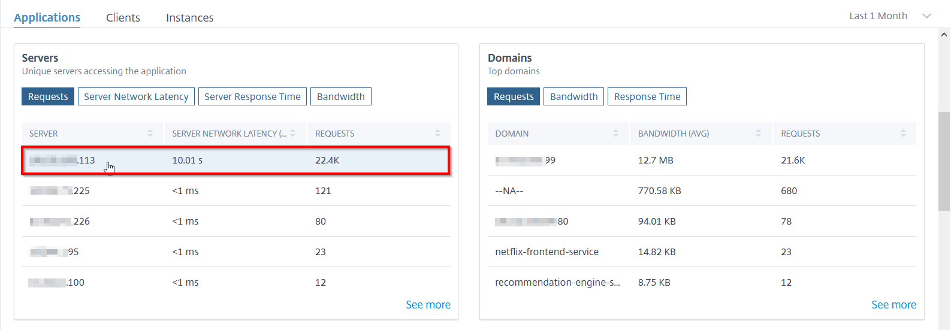This screenshot has height=330, width=951.
Task: Open the Last 1 Month time range dropdown
Action: coord(890,16)
